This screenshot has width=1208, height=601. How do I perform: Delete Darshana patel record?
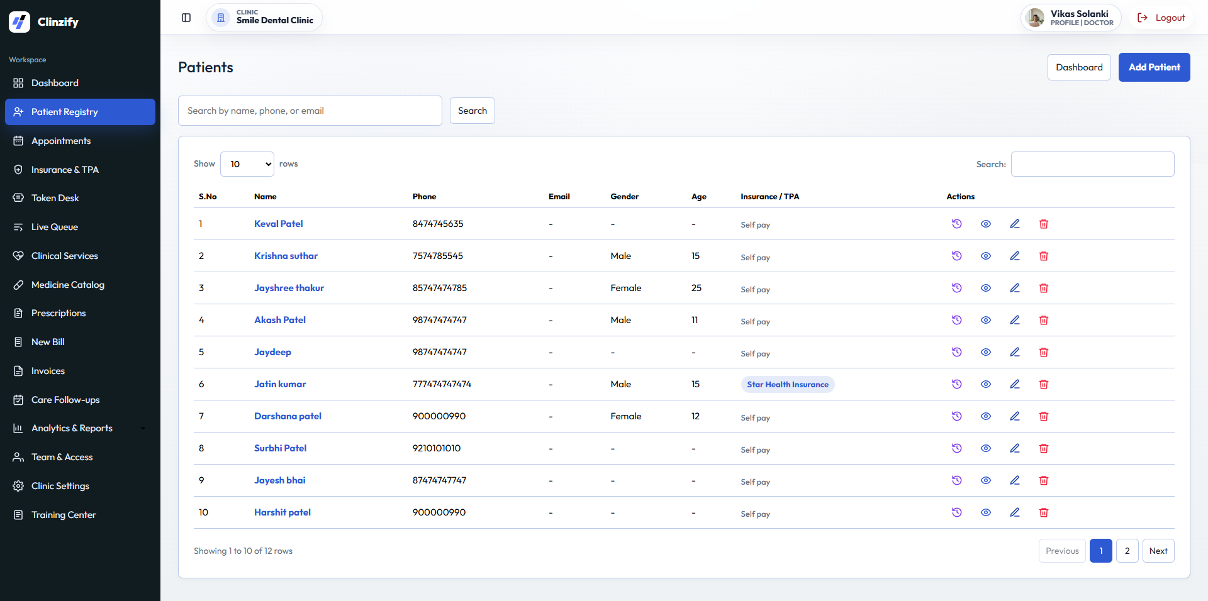[x=1043, y=416]
